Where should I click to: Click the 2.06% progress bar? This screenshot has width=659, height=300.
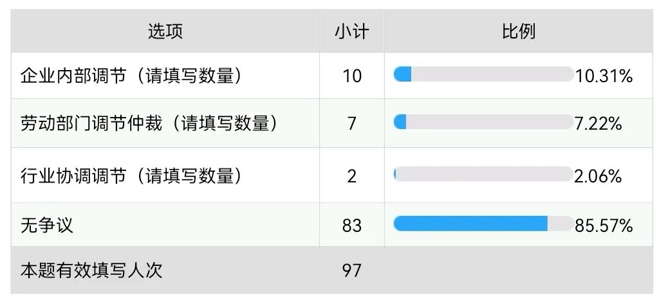(x=483, y=174)
